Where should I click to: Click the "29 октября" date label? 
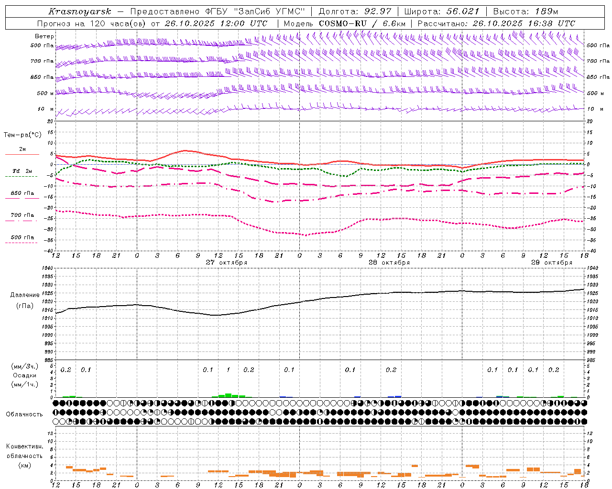552,263
